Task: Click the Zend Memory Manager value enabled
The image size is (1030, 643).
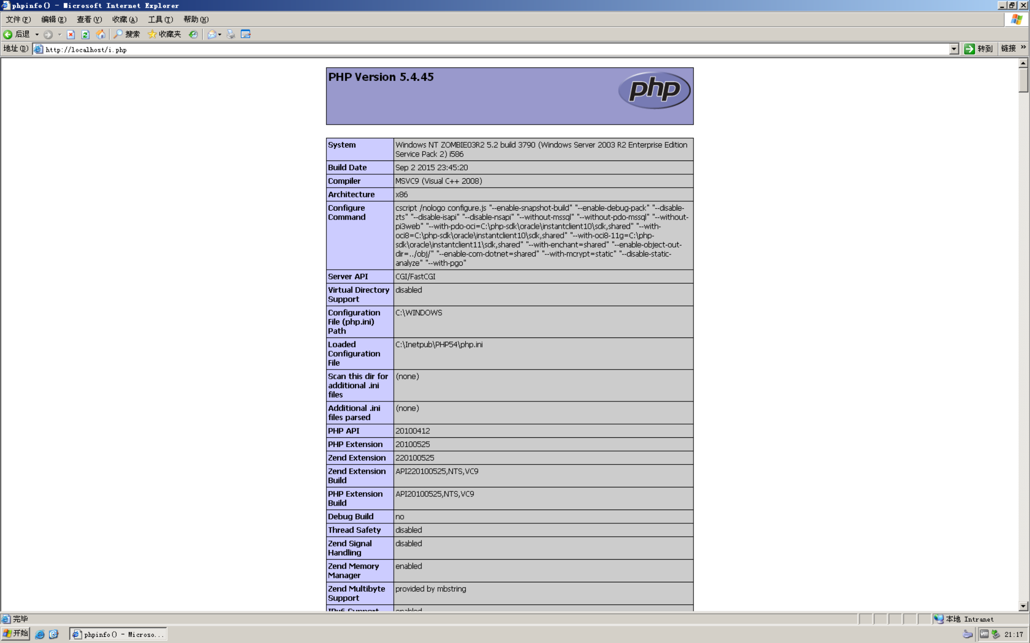Action: point(408,567)
